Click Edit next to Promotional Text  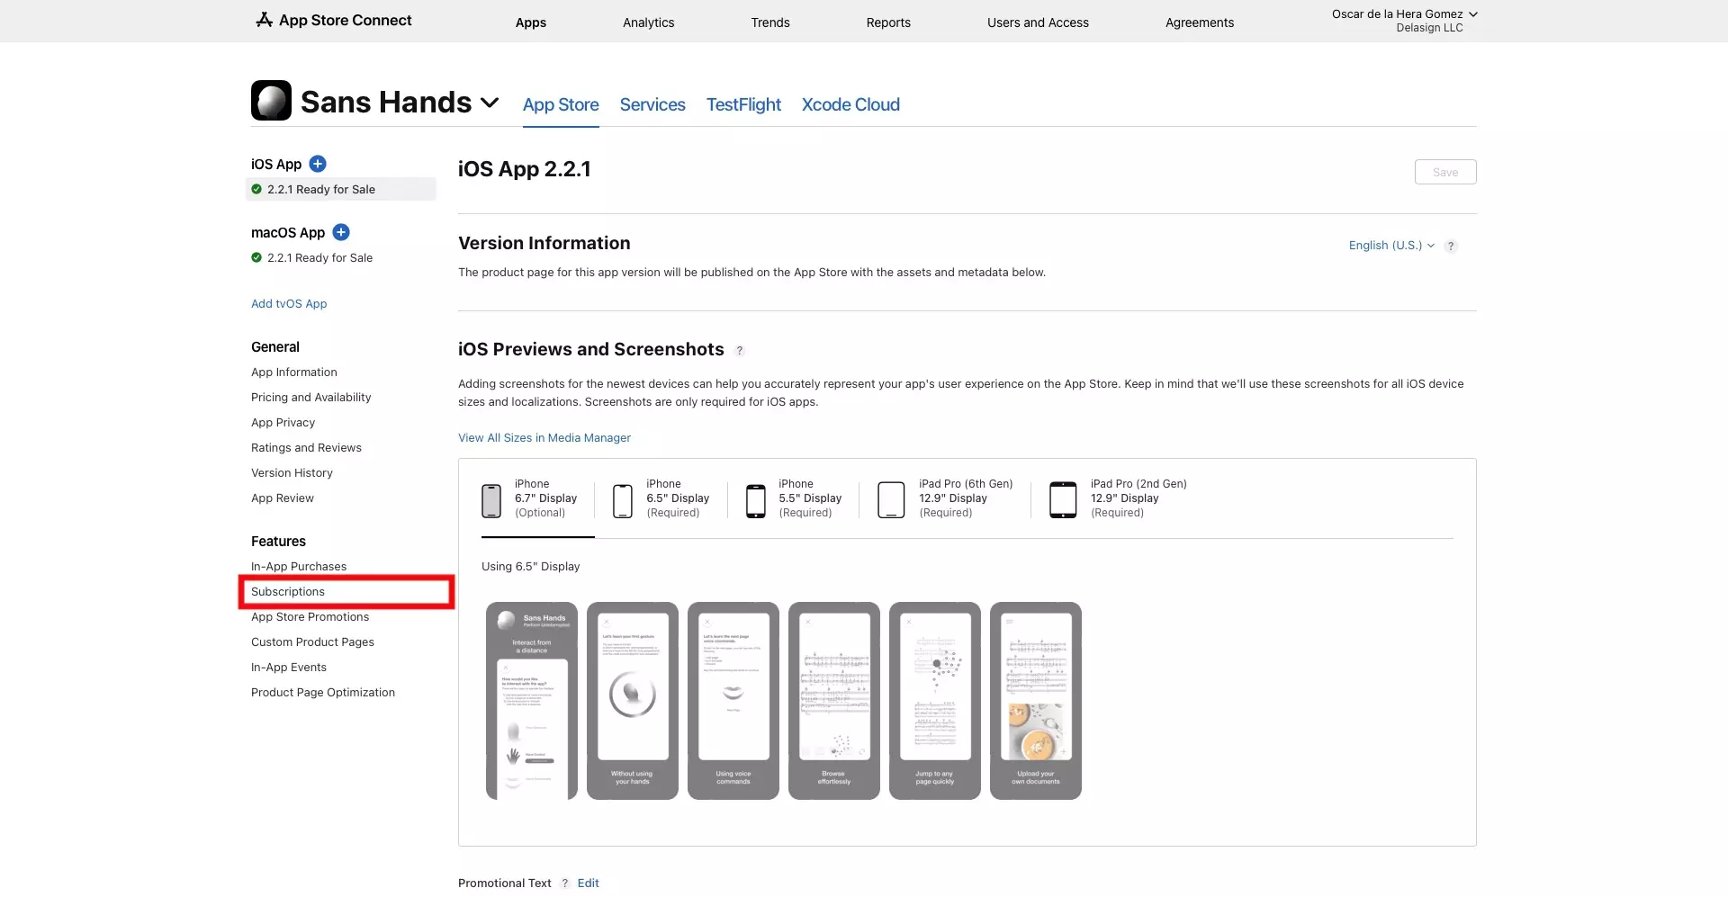588,884
